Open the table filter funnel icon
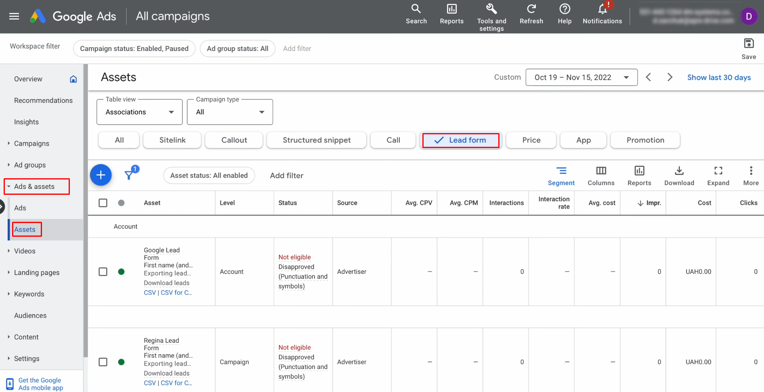 pyautogui.click(x=129, y=175)
